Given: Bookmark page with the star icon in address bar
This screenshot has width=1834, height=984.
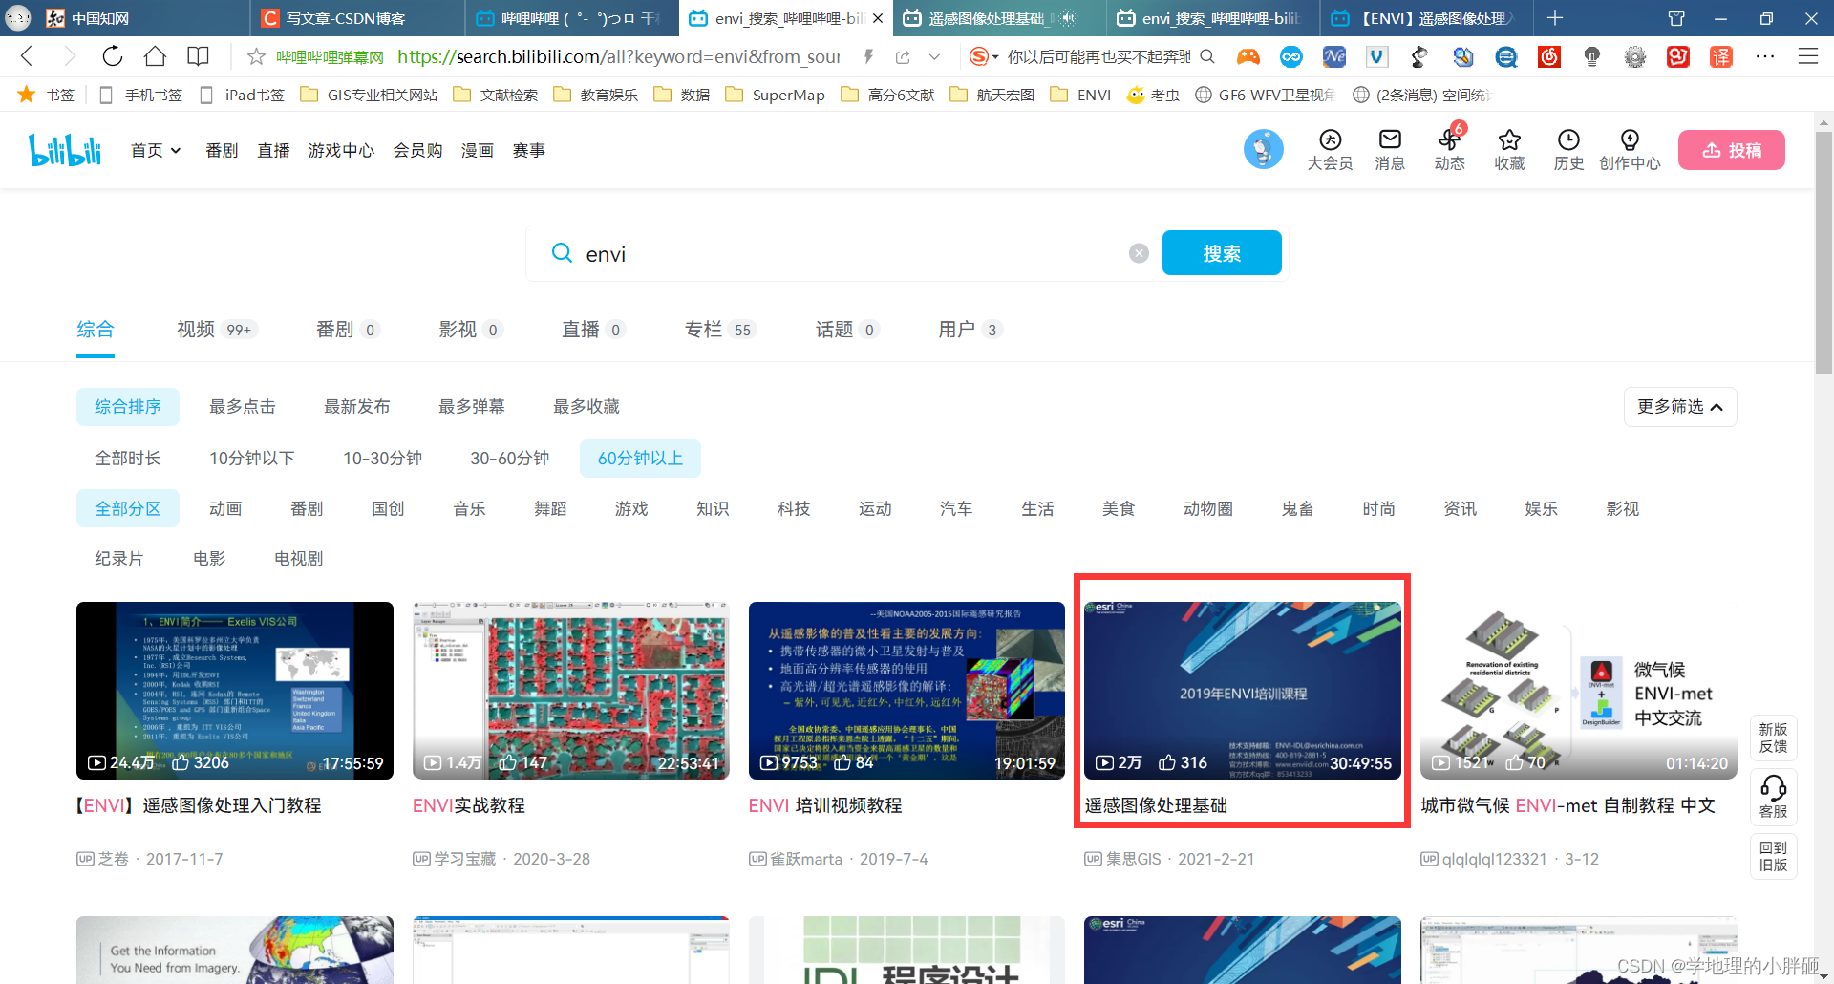Looking at the screenshot, I should tap(256, 57).
